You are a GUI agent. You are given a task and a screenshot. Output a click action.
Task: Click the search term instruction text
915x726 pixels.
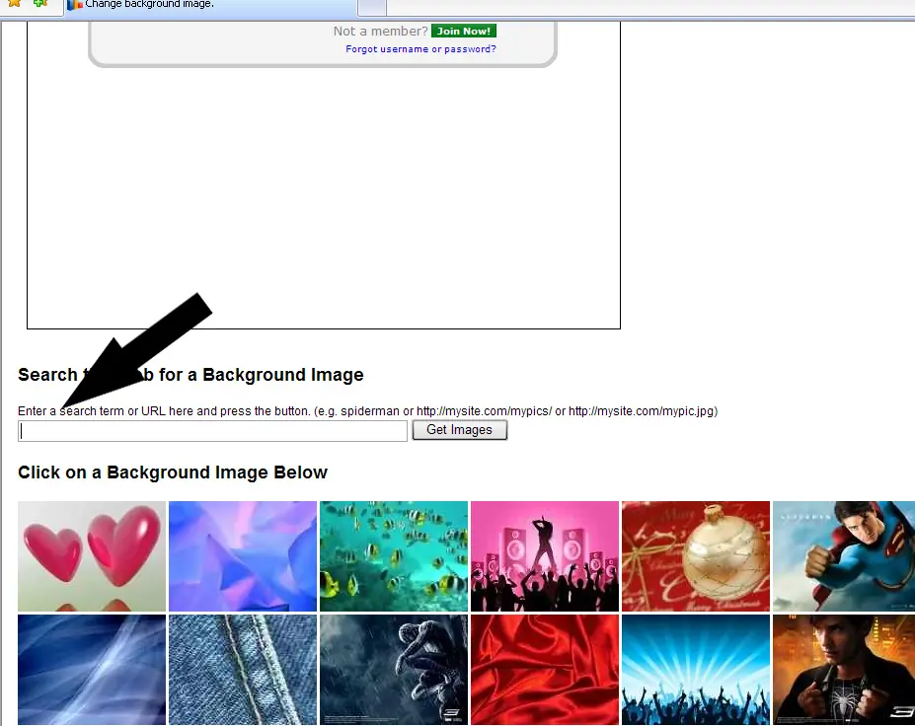pos(367,411)
